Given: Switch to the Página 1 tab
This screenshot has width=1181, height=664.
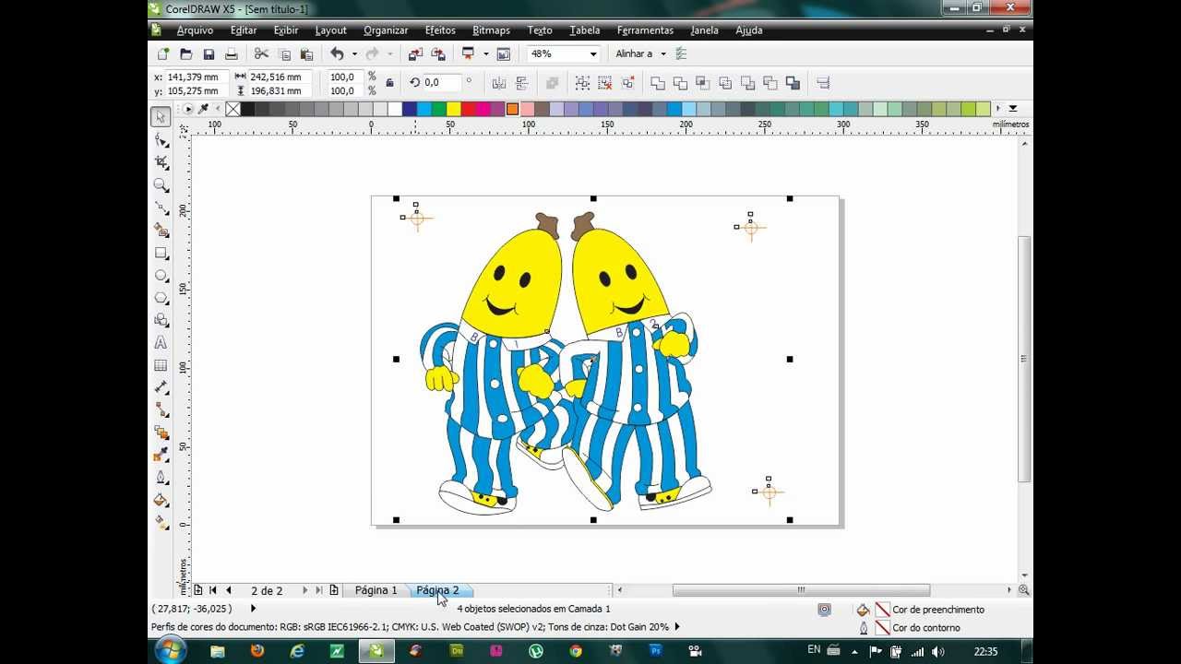Looking at the screenshot, I should pos(376,590).
